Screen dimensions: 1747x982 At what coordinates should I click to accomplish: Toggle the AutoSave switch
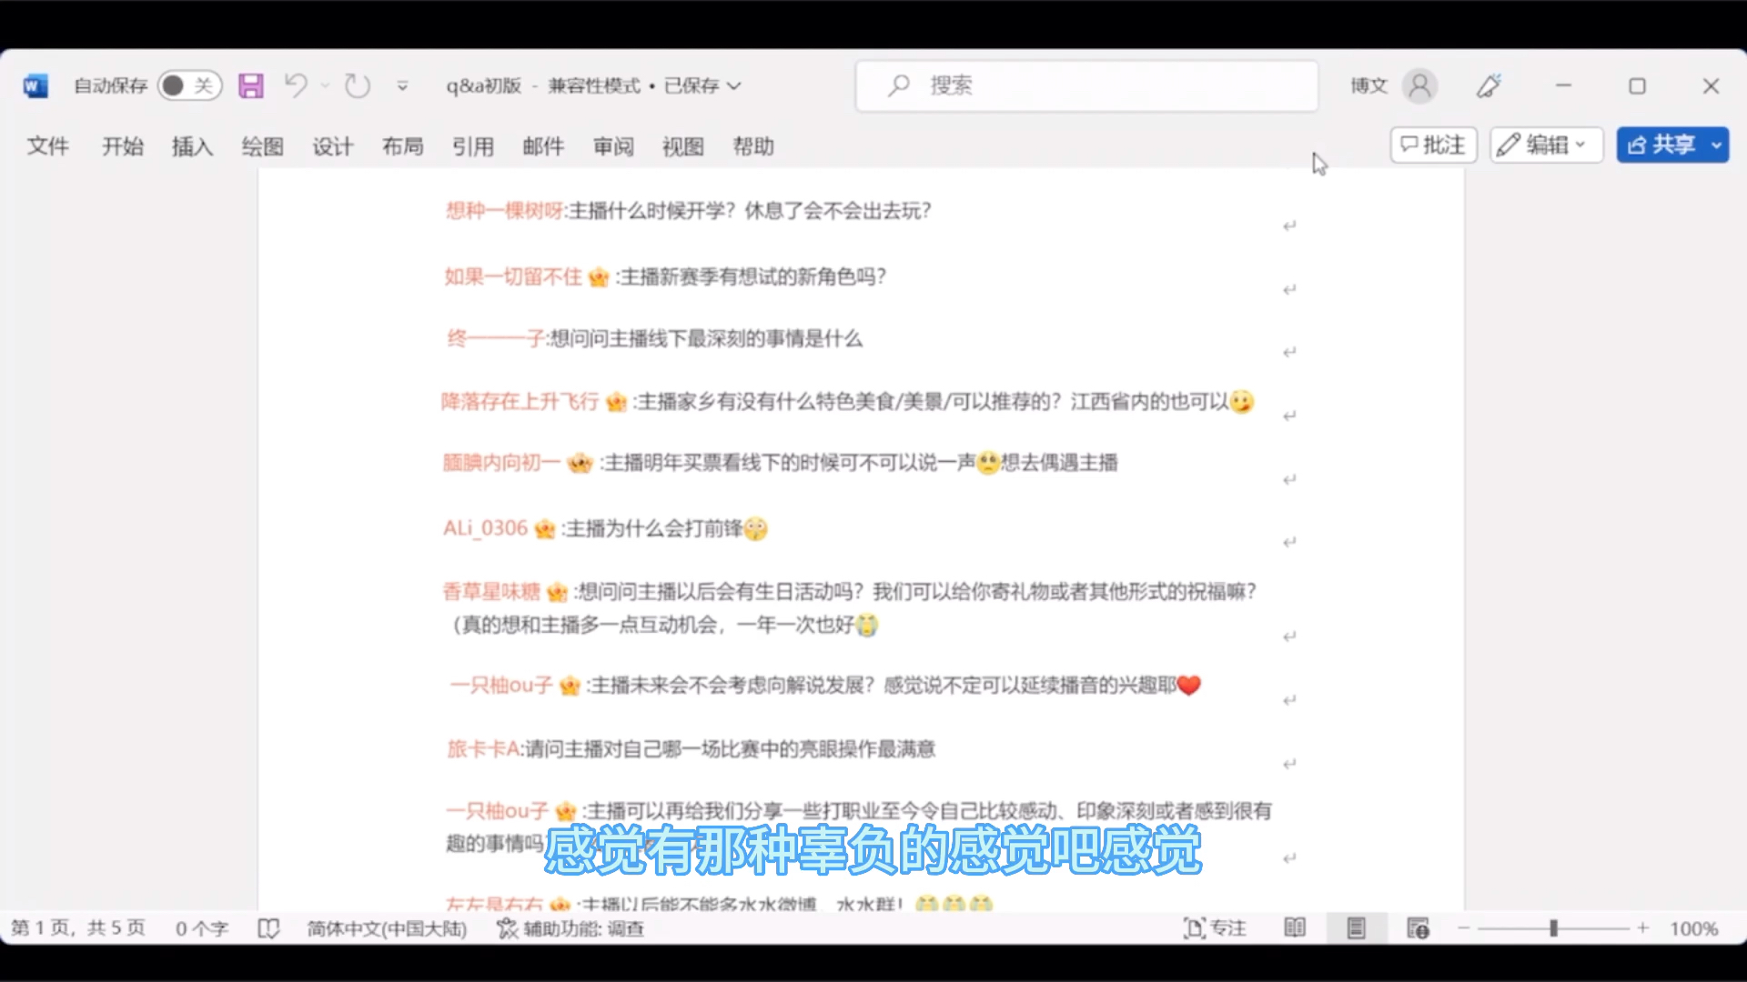(189, 85)
